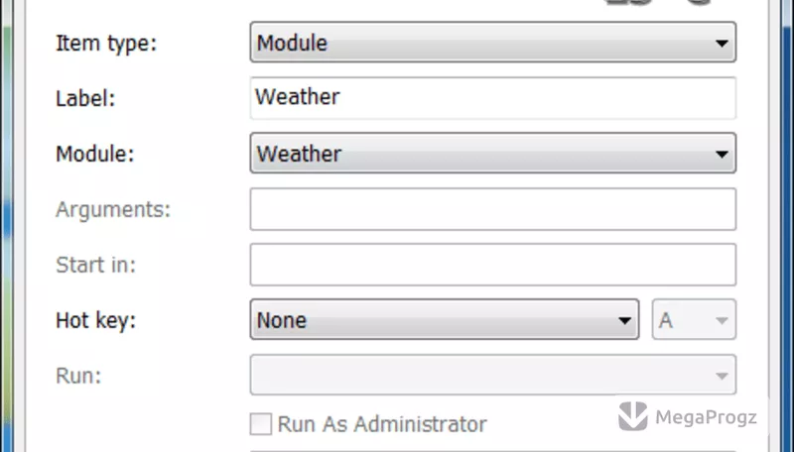Open the Item type dropdown
The width and height of the screenshot is (794, 452).
point(492,43)
